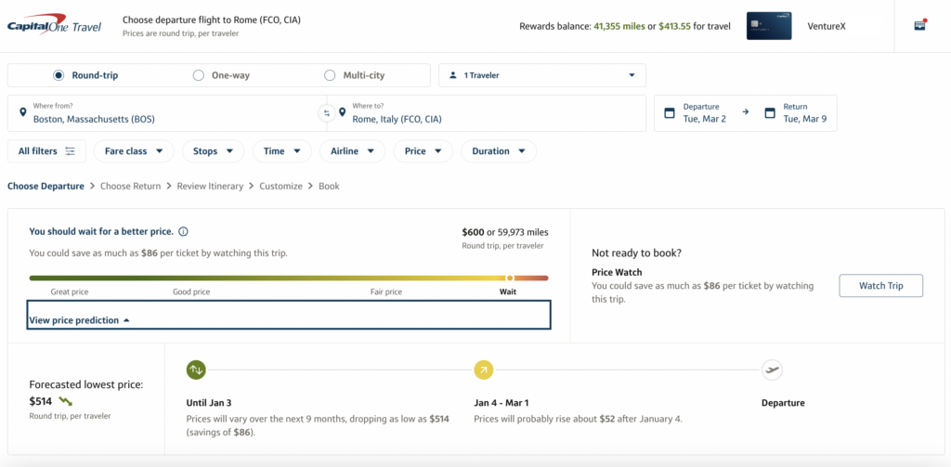Select the One-way radio button
The image size is (951, 467).
tap(198, 75)
